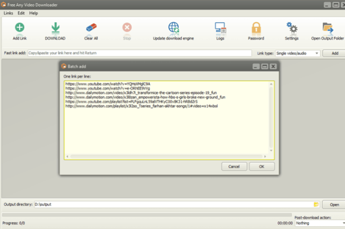Open the Edit menu
345x229 pixels.
point(21,13)
